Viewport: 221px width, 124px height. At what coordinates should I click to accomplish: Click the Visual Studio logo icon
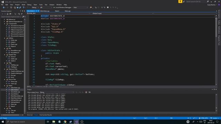2,2
